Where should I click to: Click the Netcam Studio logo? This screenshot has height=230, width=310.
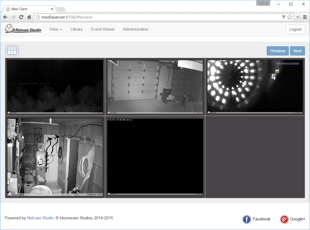[23, 29]
